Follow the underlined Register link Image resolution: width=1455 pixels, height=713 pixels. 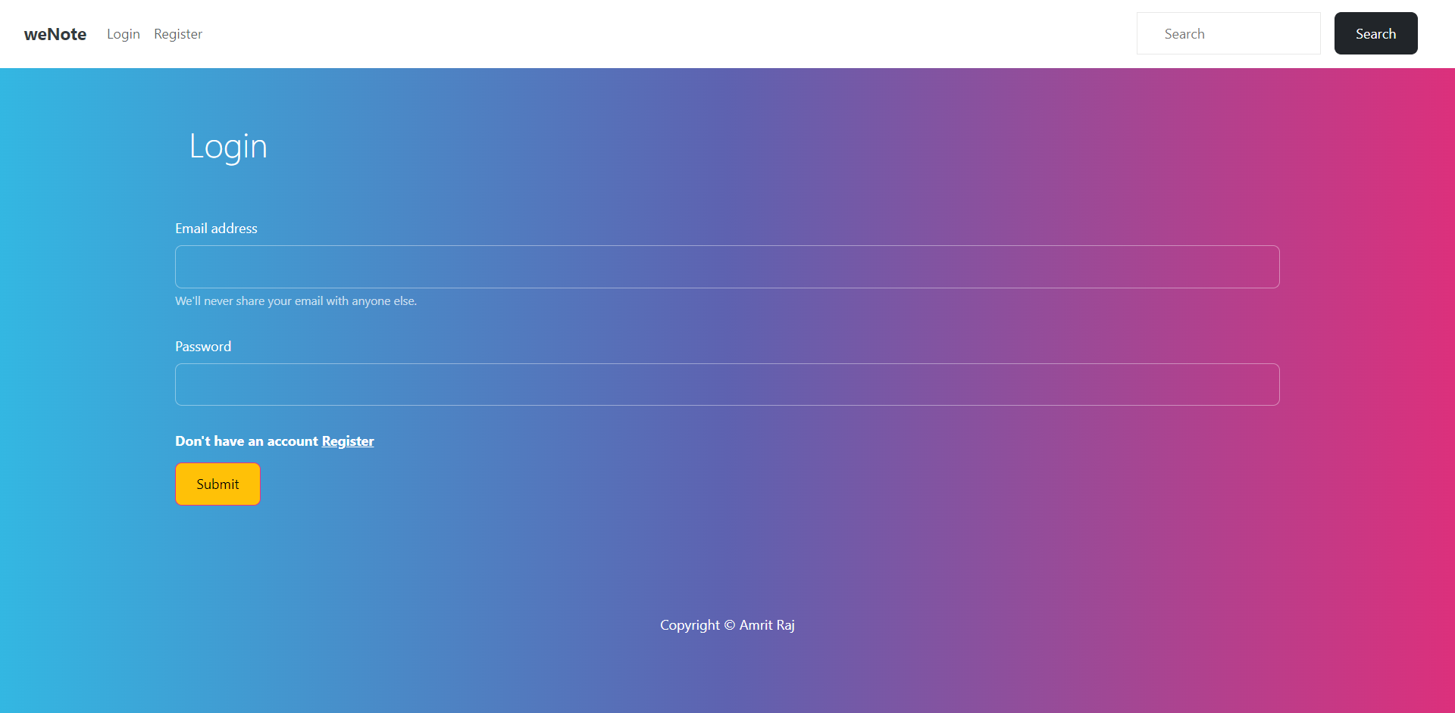348,441
